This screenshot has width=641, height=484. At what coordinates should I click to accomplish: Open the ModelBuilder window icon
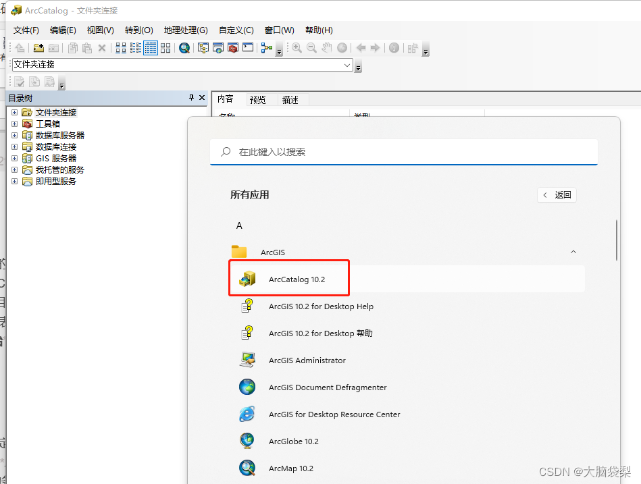pyautogui.click(x=267, y=48)
